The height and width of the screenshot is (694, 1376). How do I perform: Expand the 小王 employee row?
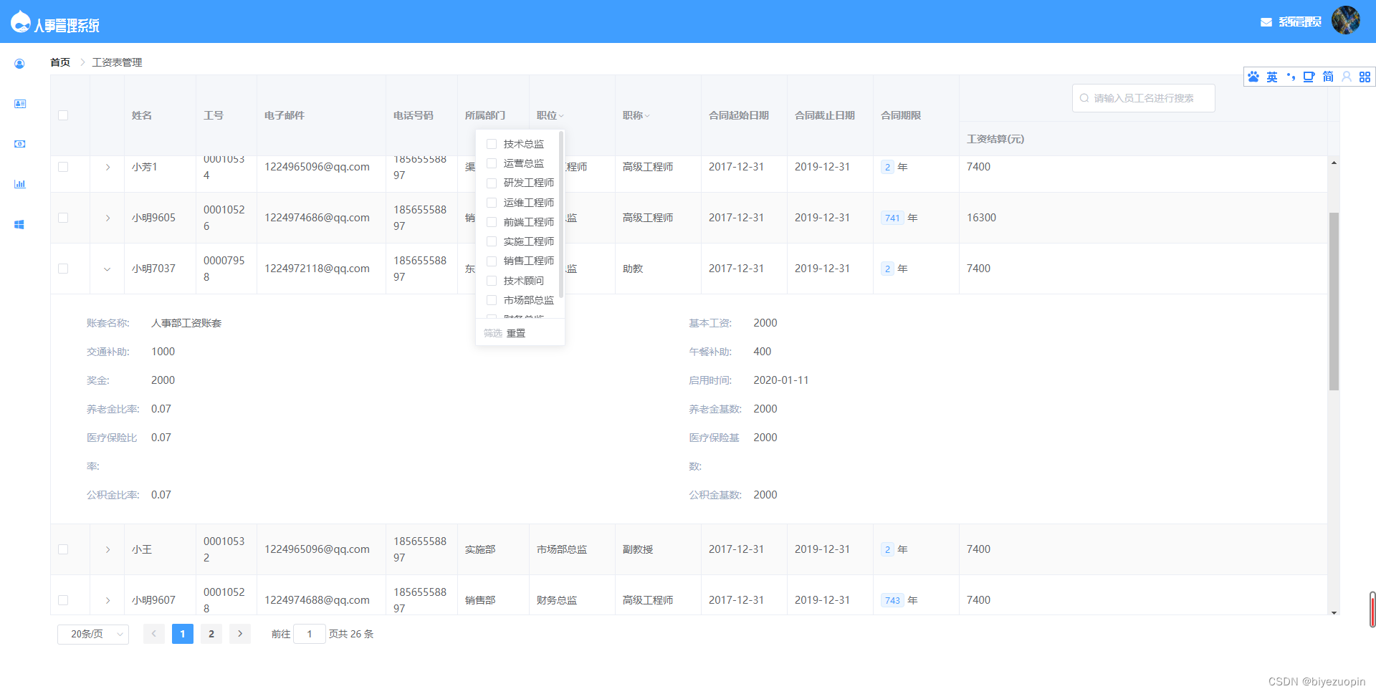coord(107,549)
